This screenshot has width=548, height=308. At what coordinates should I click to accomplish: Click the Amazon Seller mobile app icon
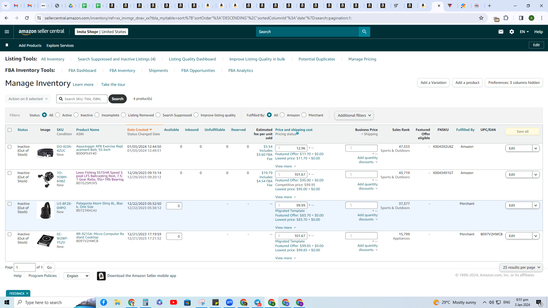[101, 276]
